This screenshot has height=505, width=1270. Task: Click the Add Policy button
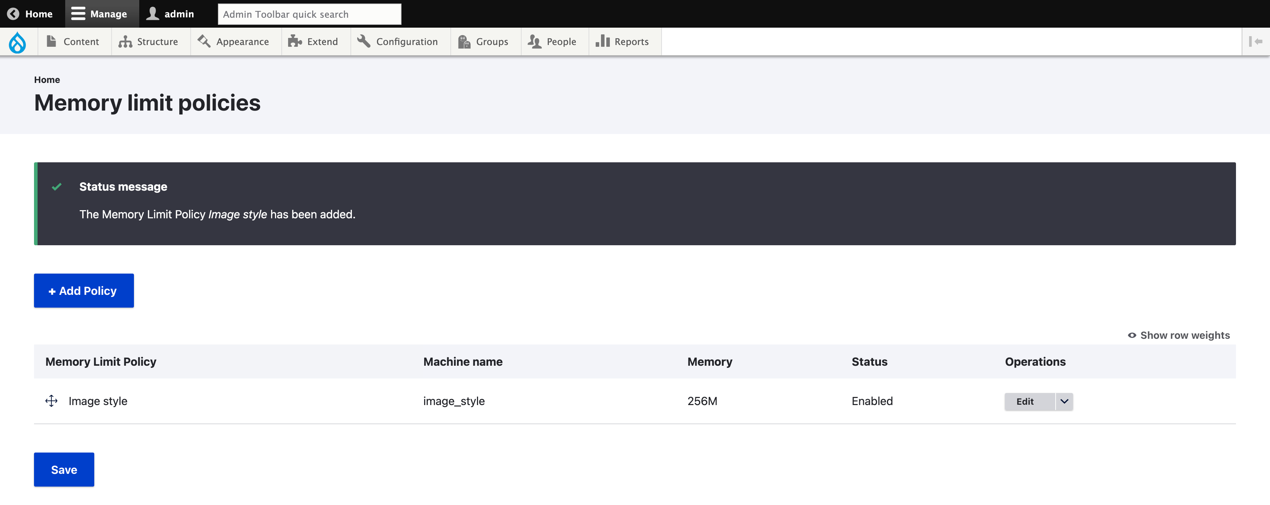(x=83, y=290)
